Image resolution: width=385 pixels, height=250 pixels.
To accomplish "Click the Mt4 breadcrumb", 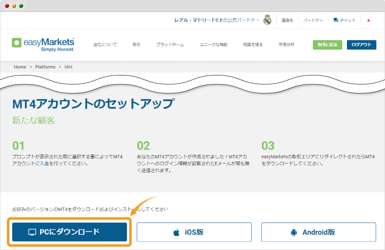I will tap(68, 67).
